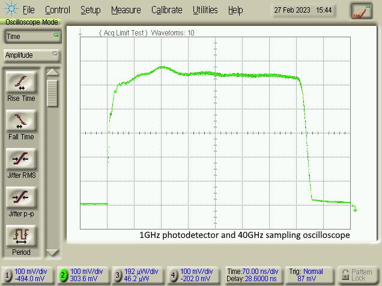Image resolution: width=382 pixels, height=286 pixels.
Task: Choose the Jitter p-p measurement icon
Action: tap(21, 197)
